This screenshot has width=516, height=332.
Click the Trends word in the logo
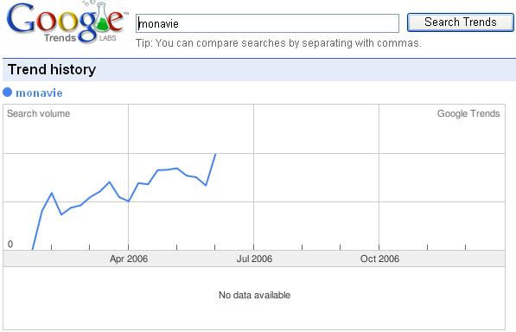coord(60,38)
